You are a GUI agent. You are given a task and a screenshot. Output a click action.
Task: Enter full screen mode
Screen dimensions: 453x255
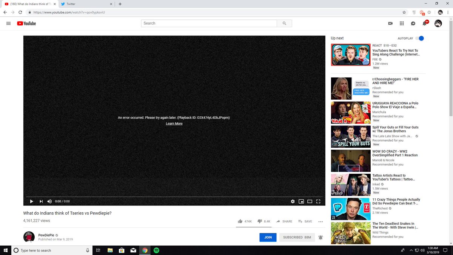click(x=318, y=201)
